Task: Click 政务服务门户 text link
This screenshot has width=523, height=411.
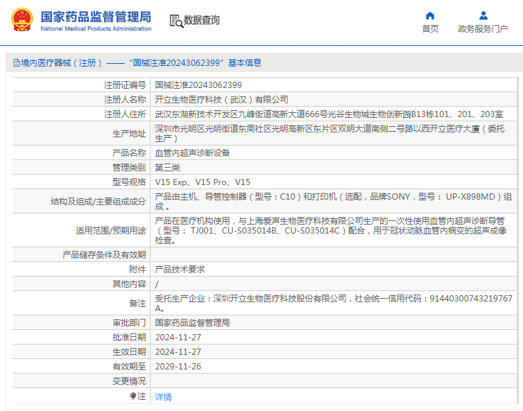Action: click(x=483, y=29)
